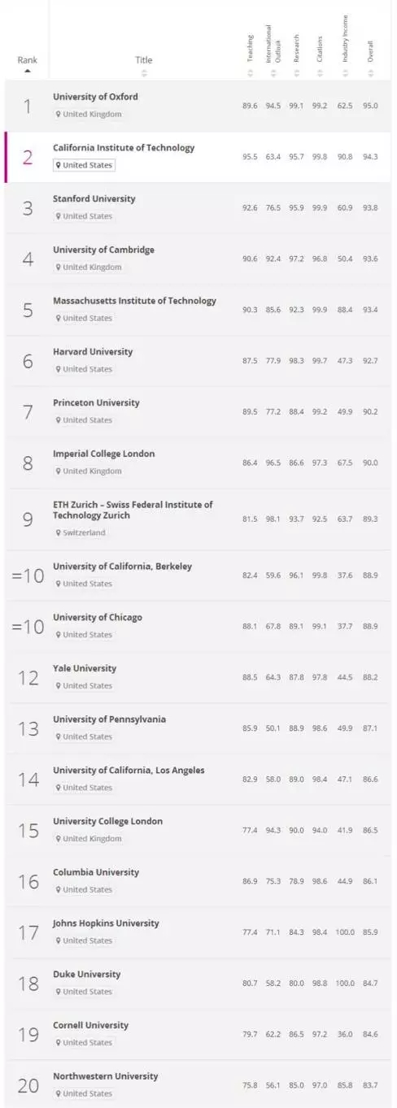This screenshot has width=397, height=1108.
Task: Open ETH Zurich university link
Action: [133, 510]
